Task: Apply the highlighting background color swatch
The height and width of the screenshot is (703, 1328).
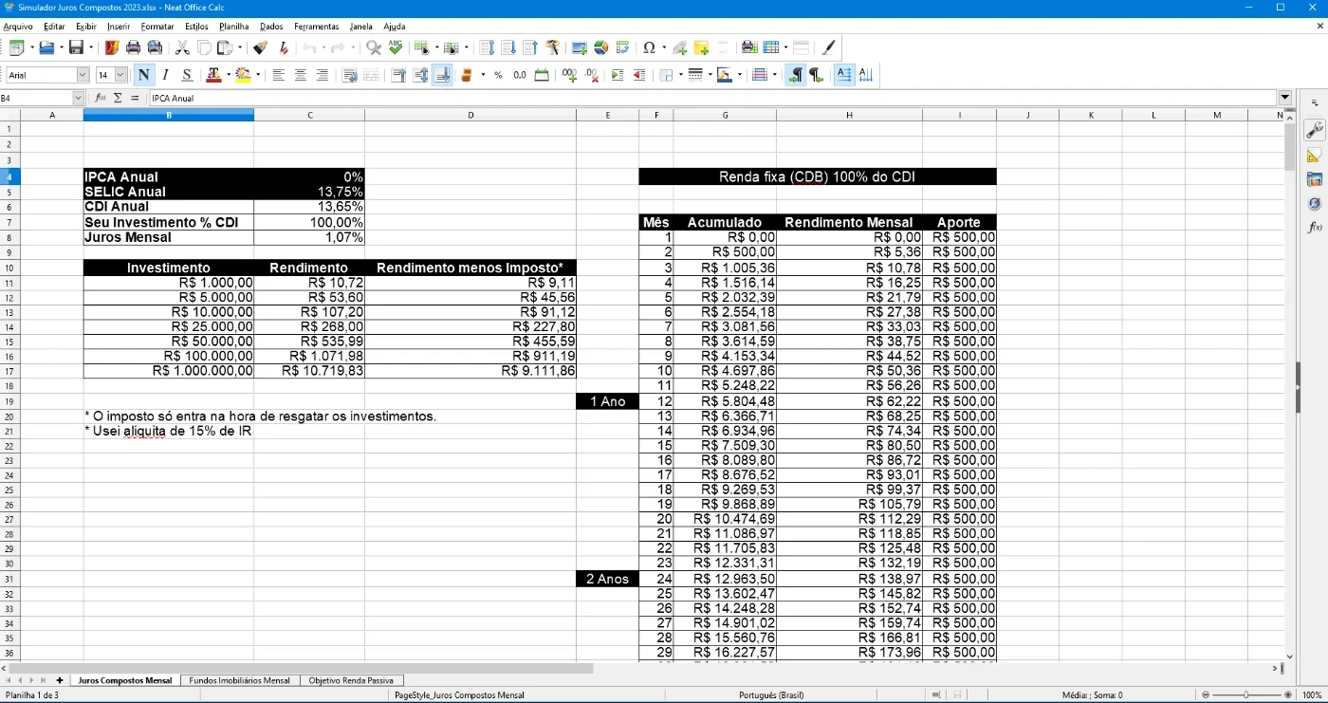Action: point(243,75)
